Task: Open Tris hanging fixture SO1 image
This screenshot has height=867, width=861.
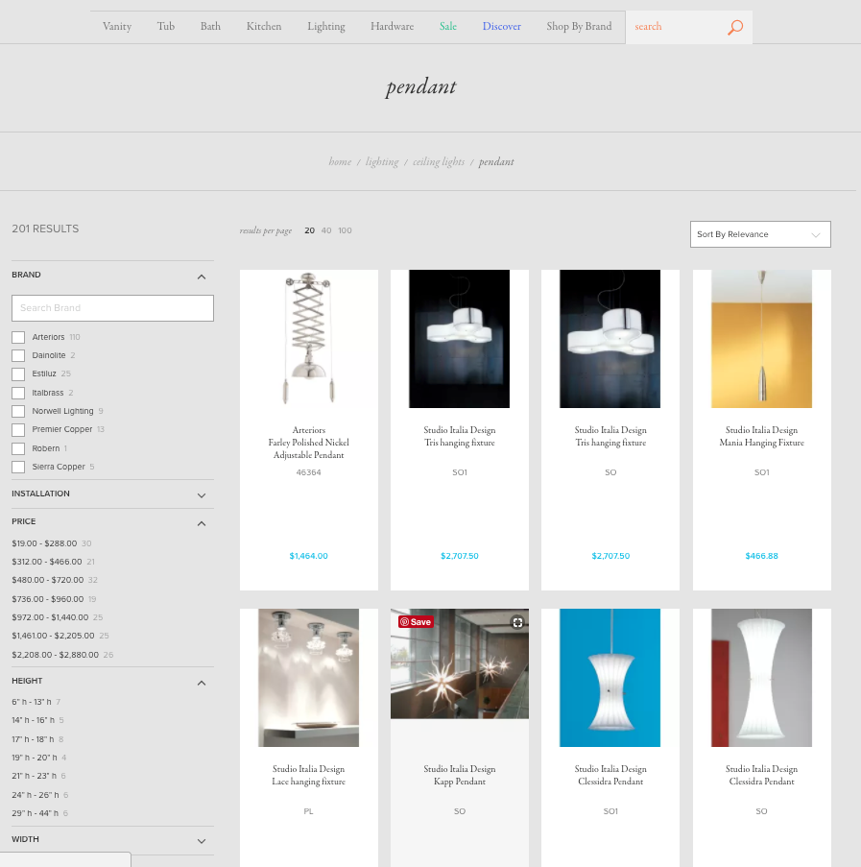Action: [x=459, y=339]
